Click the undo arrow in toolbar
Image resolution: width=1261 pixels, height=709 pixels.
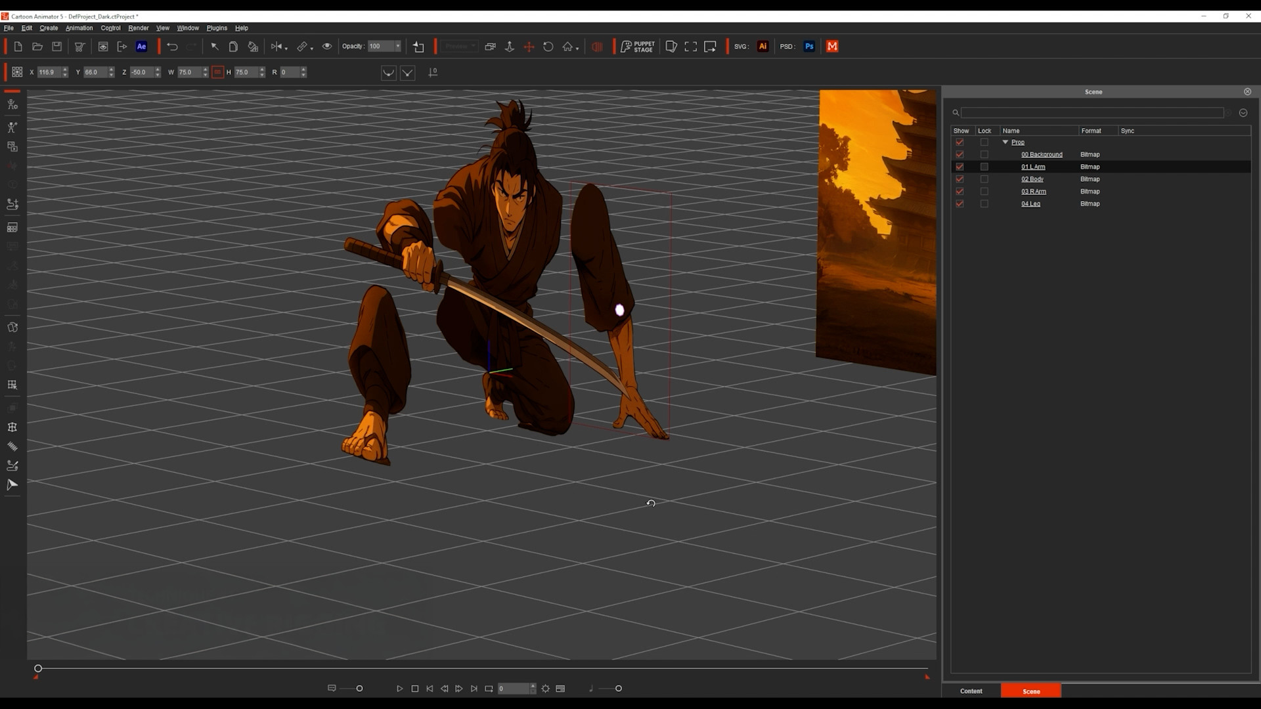click(x=172, y=47)
